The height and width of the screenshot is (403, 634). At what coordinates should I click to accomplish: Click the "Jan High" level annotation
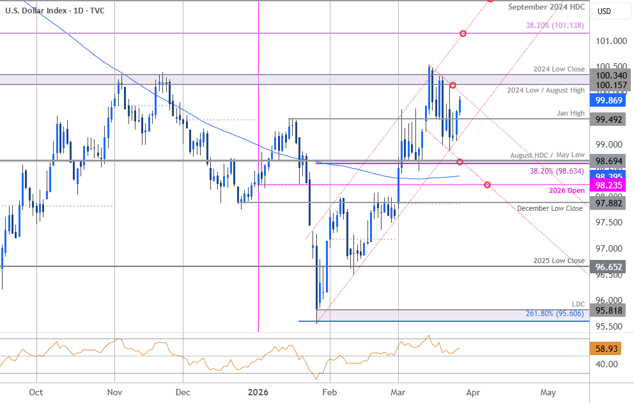(x=571, y=113)
